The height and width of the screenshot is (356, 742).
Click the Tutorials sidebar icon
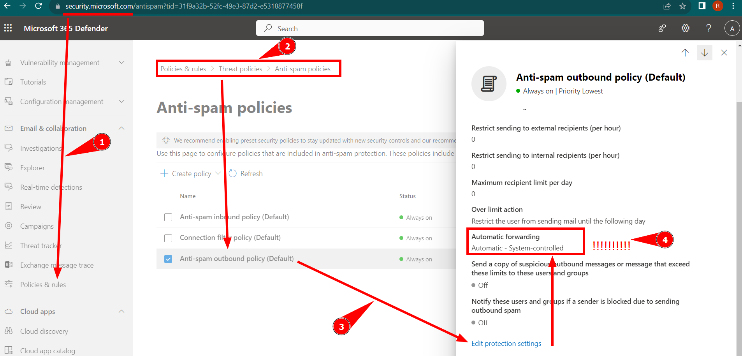[x=9, y=82]
